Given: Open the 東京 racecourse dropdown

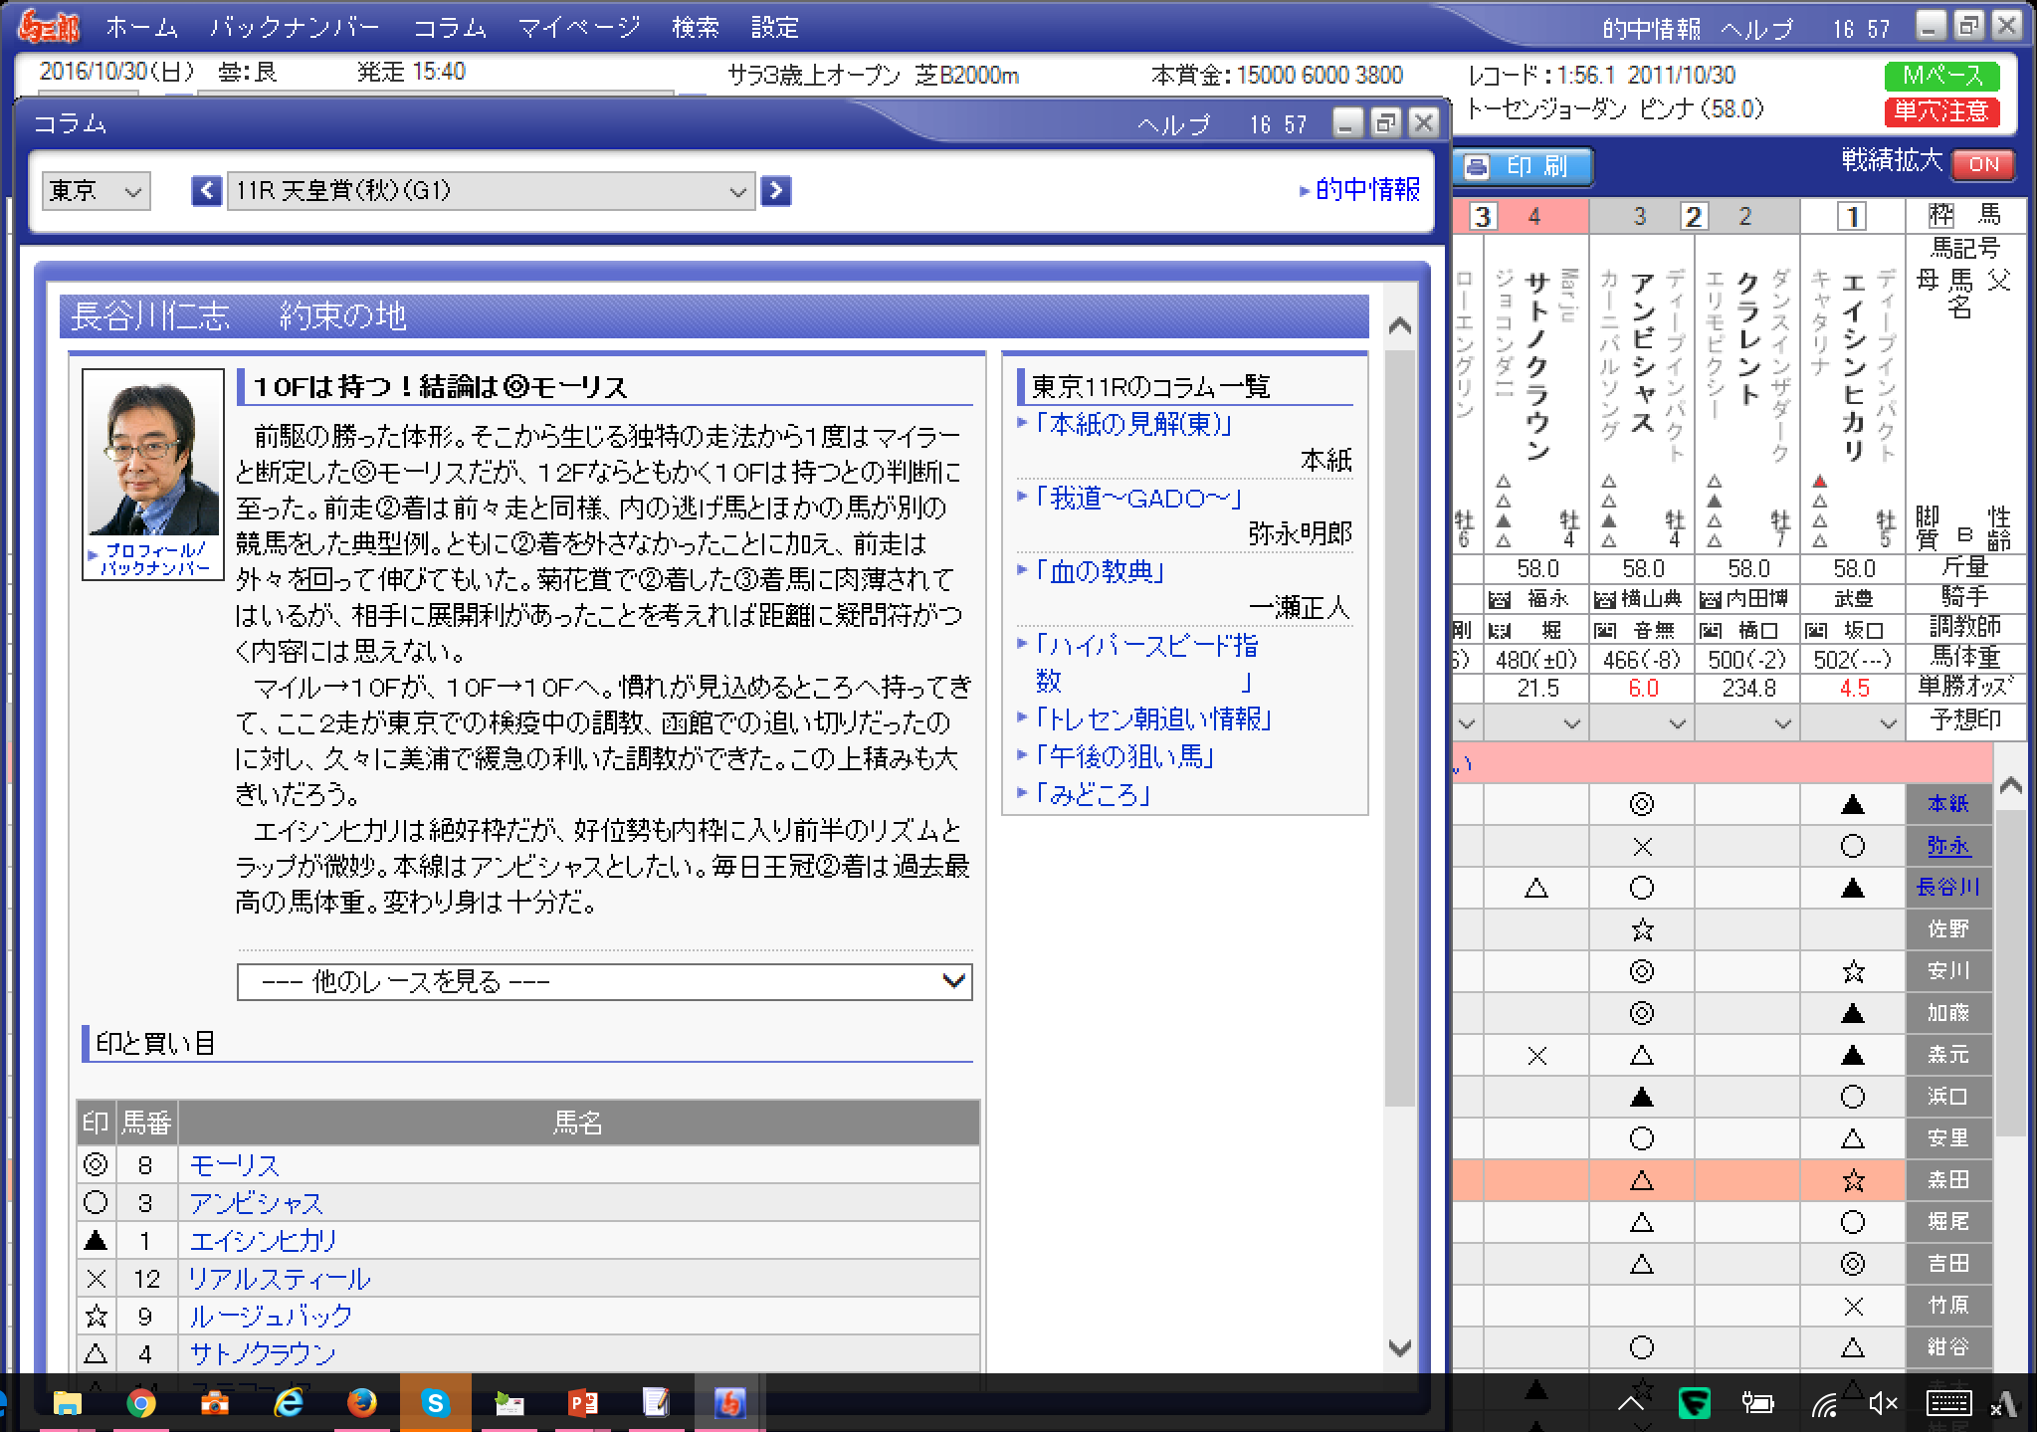Looking at the screenshot, I should point(96,191).
